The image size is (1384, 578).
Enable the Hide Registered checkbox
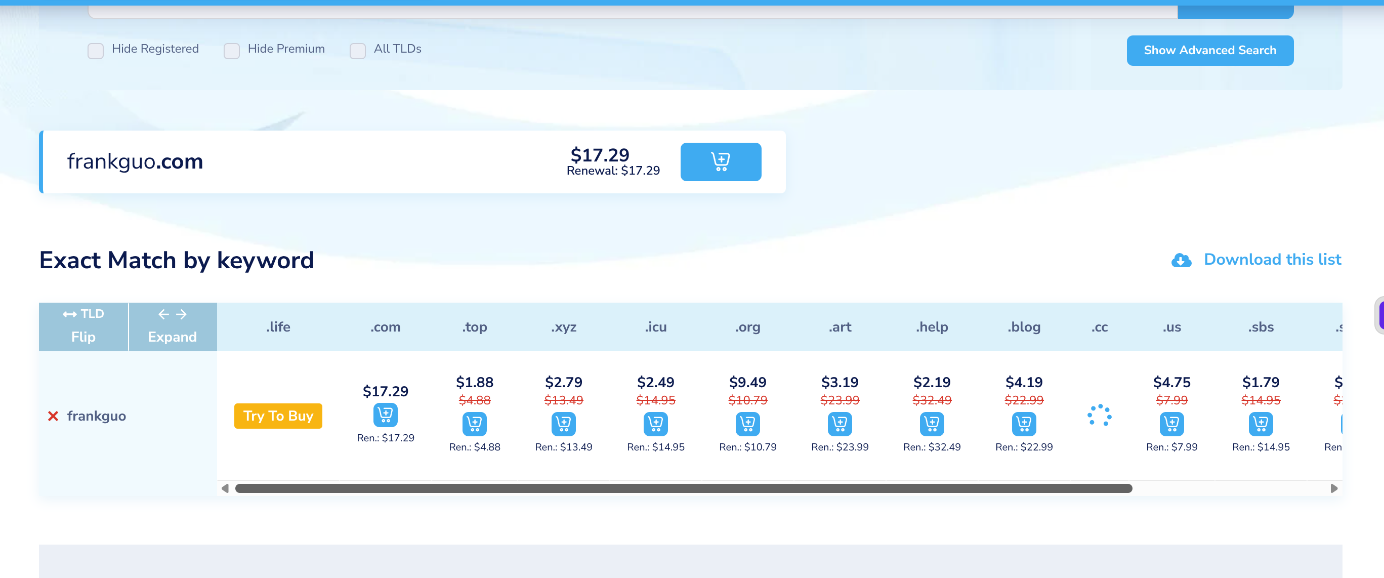96,51
